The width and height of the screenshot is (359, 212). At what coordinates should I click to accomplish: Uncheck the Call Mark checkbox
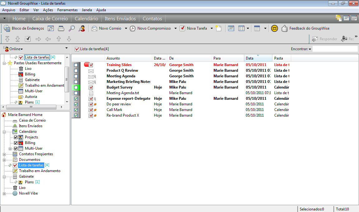[76, 110]
